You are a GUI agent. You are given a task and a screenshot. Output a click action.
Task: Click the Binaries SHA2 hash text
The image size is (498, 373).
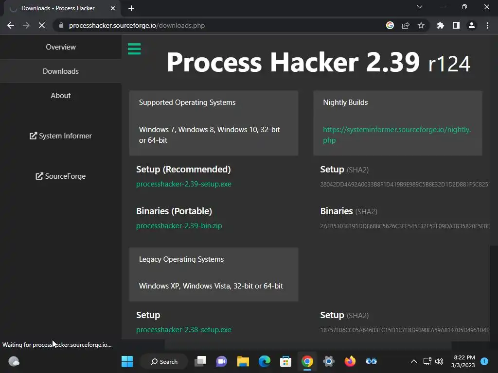[x=405, y=226]
